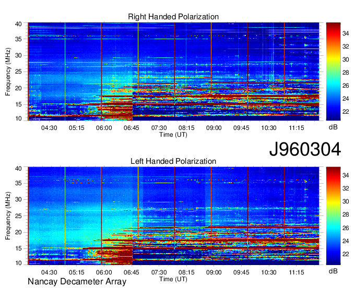The image size is (355, 288).
Task: Click the "15" frequency tick of Right Handed plot
Action: pyautogui.click(x=18, y=104)
